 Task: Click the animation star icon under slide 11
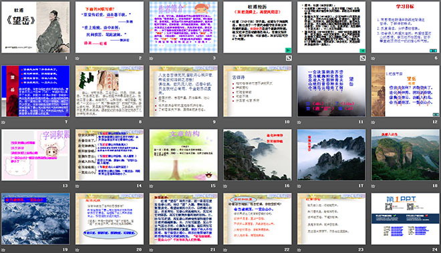[299, 122]
